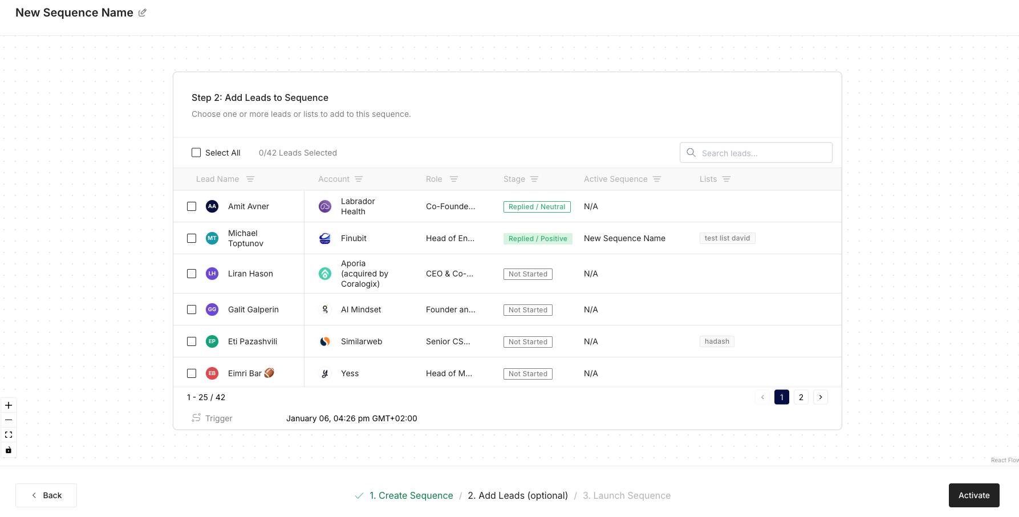Viewport: 1019px width, 517px height.
Task: Activate the sequence
Action: click(974, 495)
